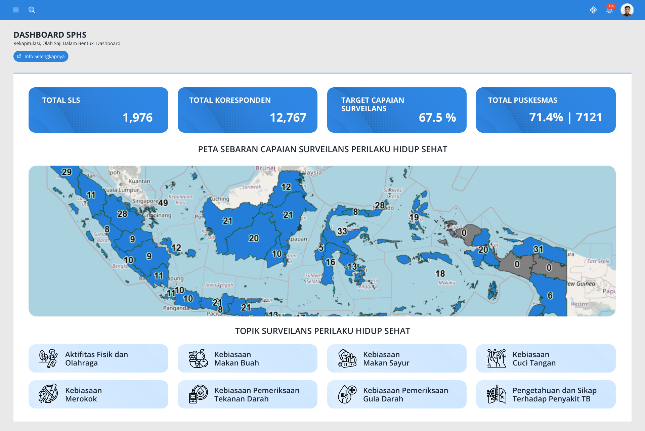Click the diamond grid apps icon
Viewport: 645px width, 431px height.
click(x=593, y=10)
